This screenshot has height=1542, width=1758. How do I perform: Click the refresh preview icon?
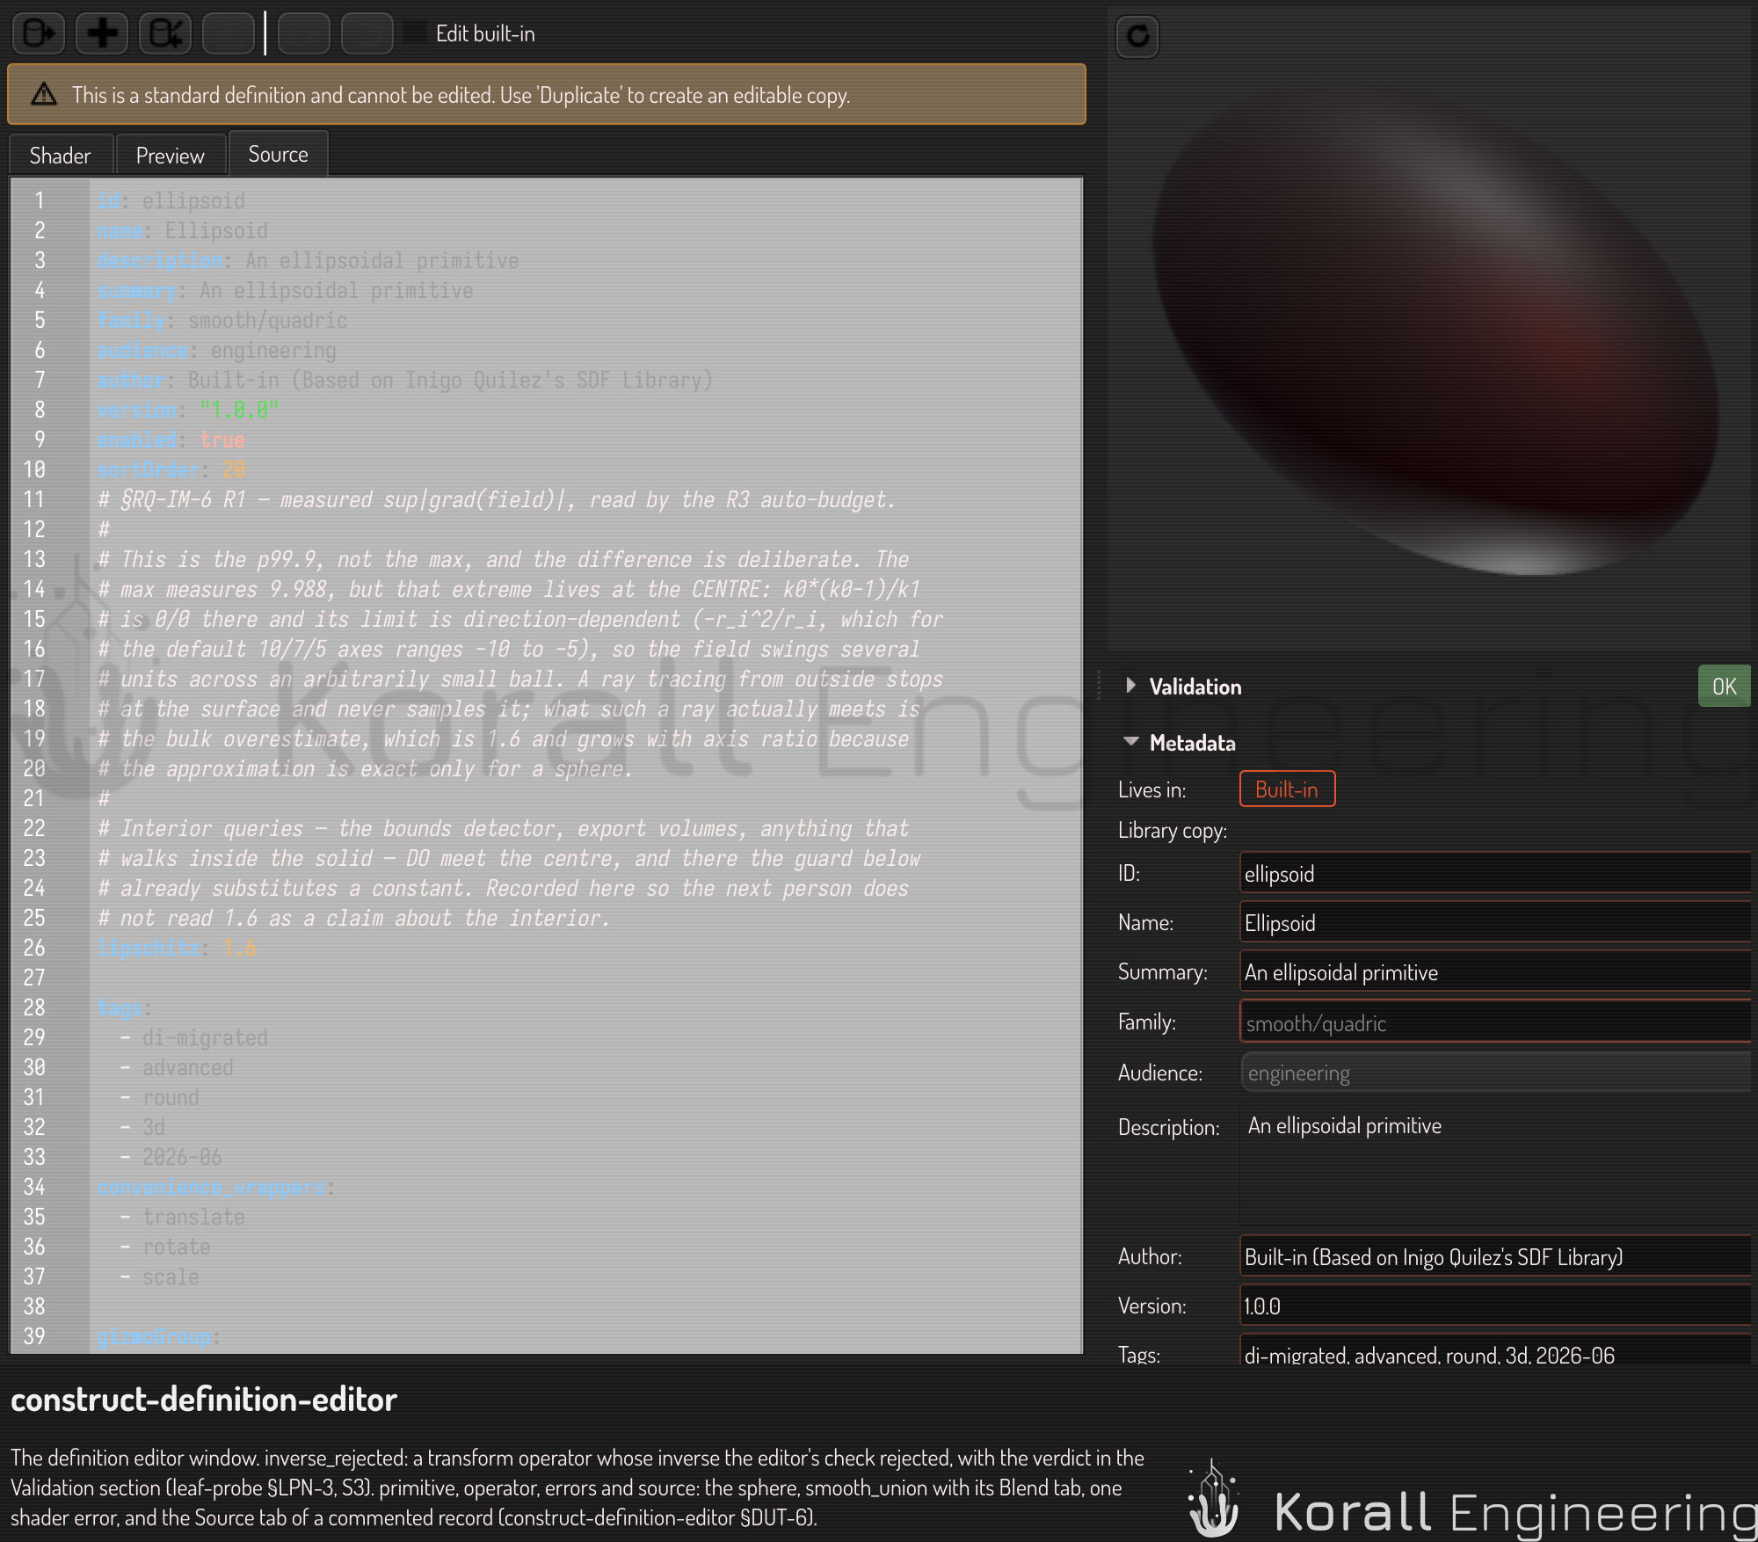[1137, 36]
